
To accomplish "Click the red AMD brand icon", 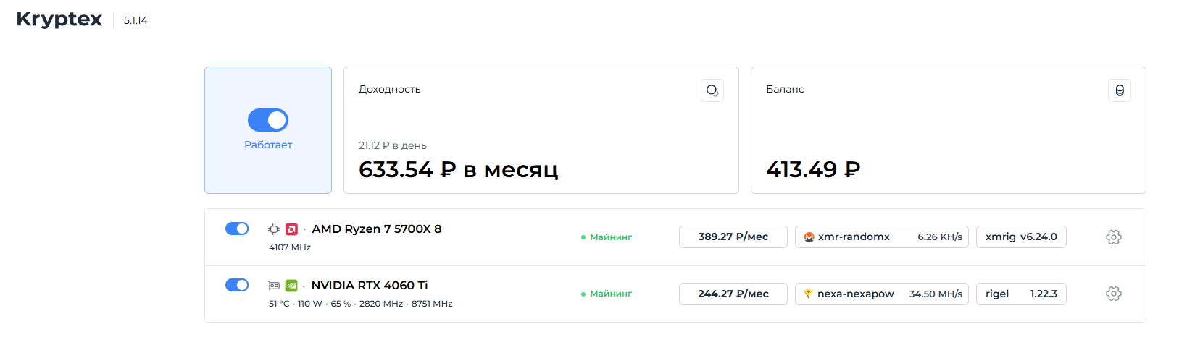I will click(x=291, y=229).
